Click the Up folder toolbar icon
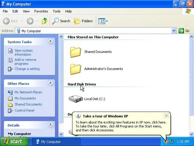The height and width of the screenshot is (146, 194). tap(45, 21)
